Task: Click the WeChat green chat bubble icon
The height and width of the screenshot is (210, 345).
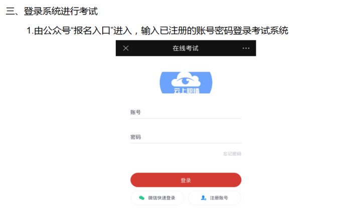Action: tap(142, 198)
